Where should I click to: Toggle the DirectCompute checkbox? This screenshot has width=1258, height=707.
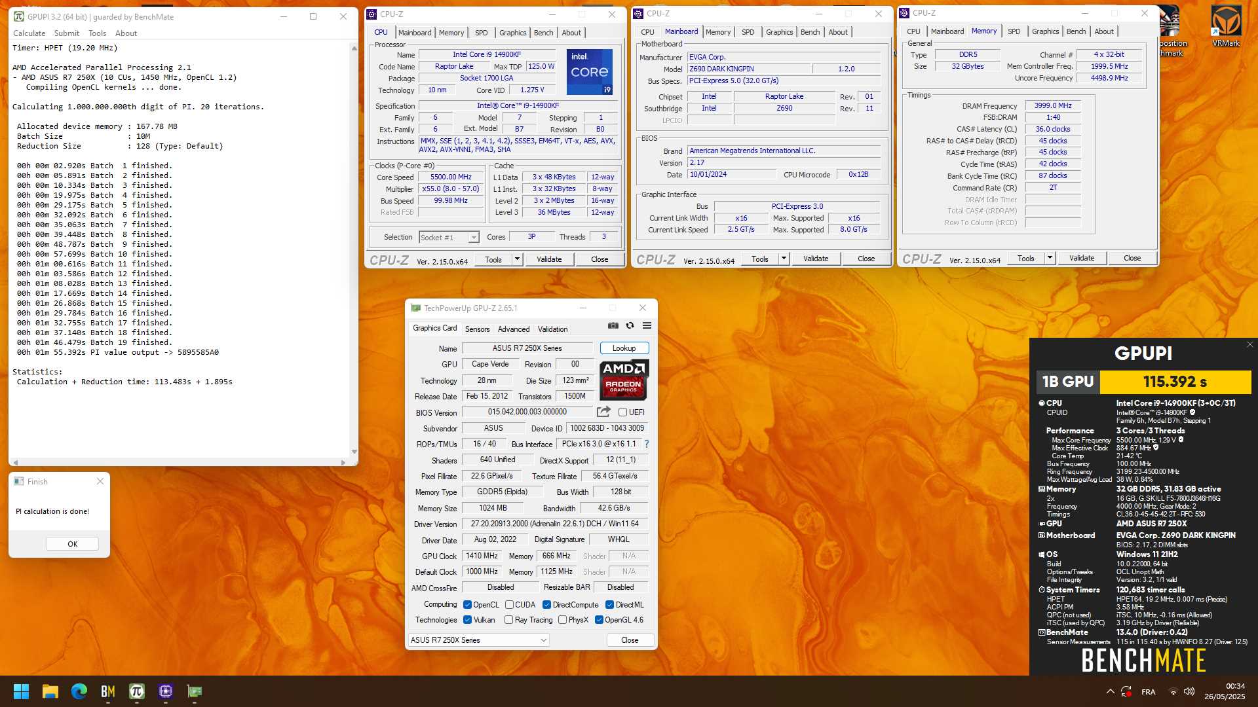pyautogui.click(x=546, y=605)
